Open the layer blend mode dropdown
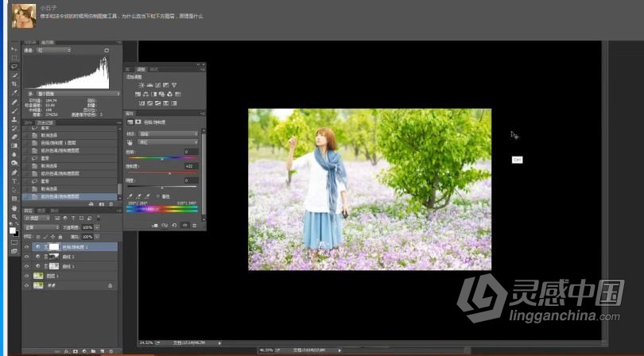Screen dimensions: 644x356 [42, 227]
